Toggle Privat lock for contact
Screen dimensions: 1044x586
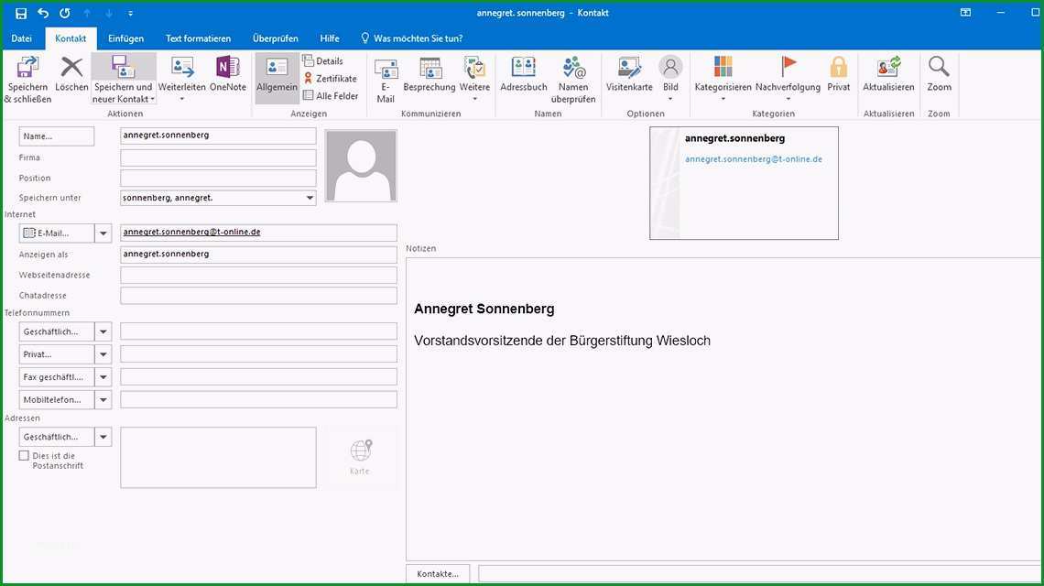point(838,74)
